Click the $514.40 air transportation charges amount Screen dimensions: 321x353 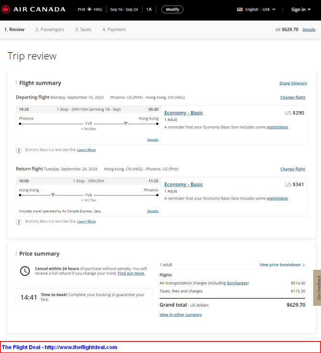[x=298, y=283]
